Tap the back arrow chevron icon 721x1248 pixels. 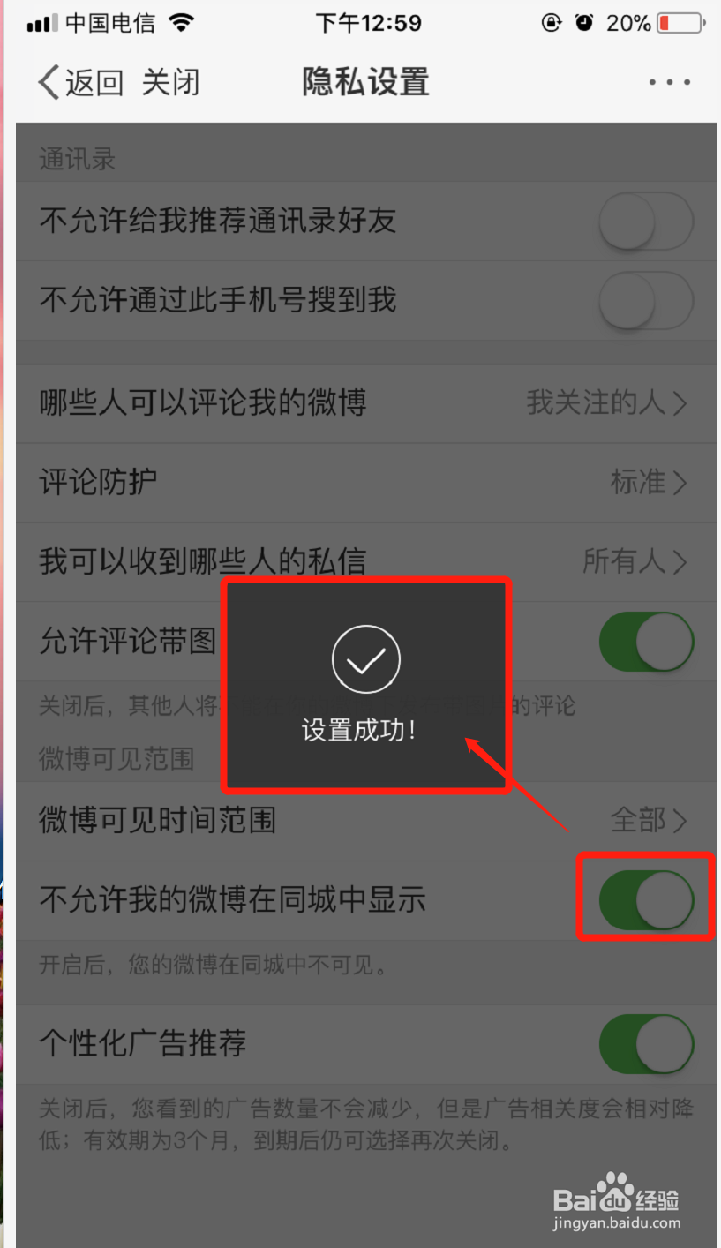tap(49, 82)
